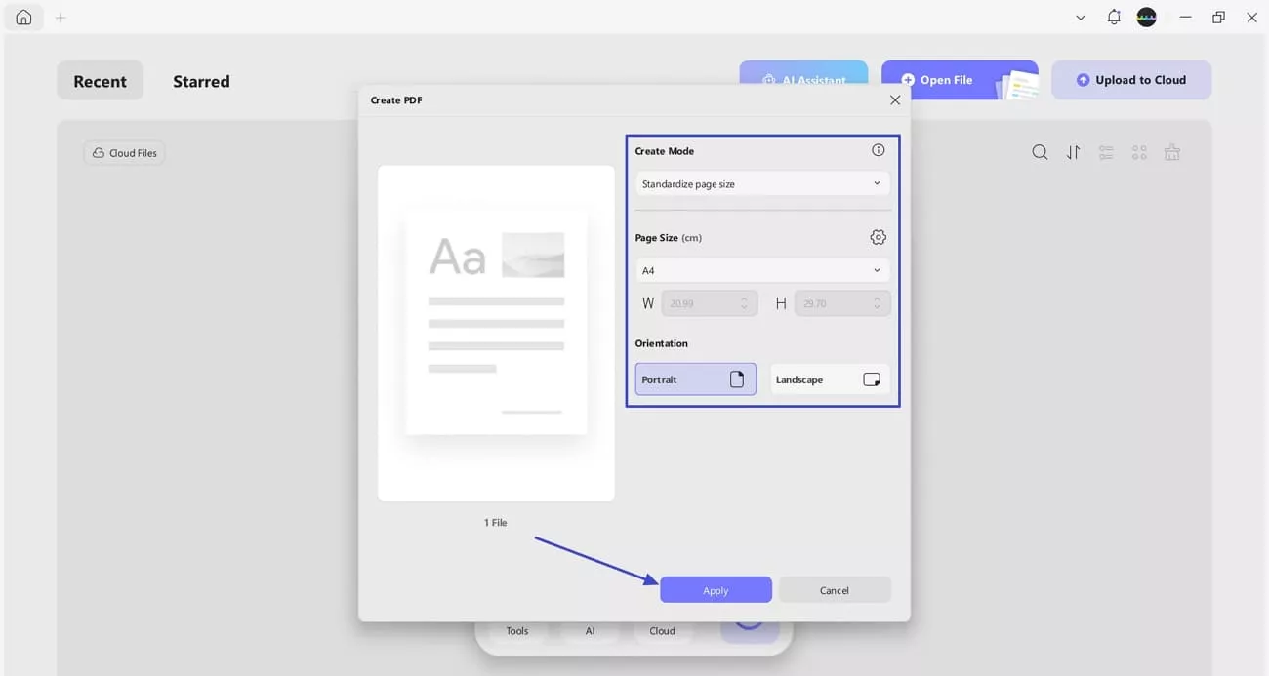Open the Standardize page size dropdown

tap(761, 183)
